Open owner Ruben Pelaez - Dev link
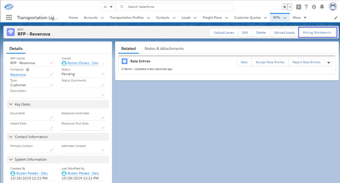The width and height of the screenshot is (340, 183). click(83, 63)
